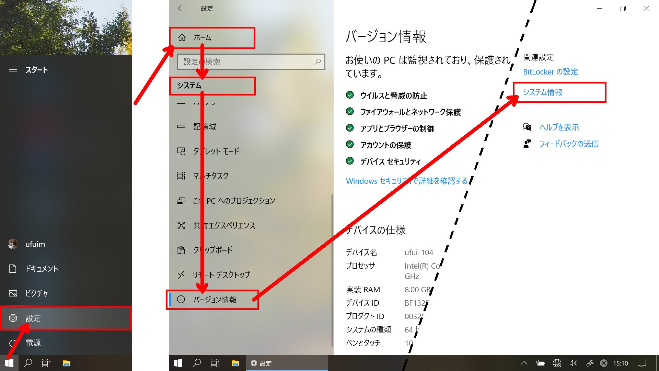Click device name value ufui-104
The height and width of the screenshot is (371, 659).
pyautogui.click(x=419, y=252)
